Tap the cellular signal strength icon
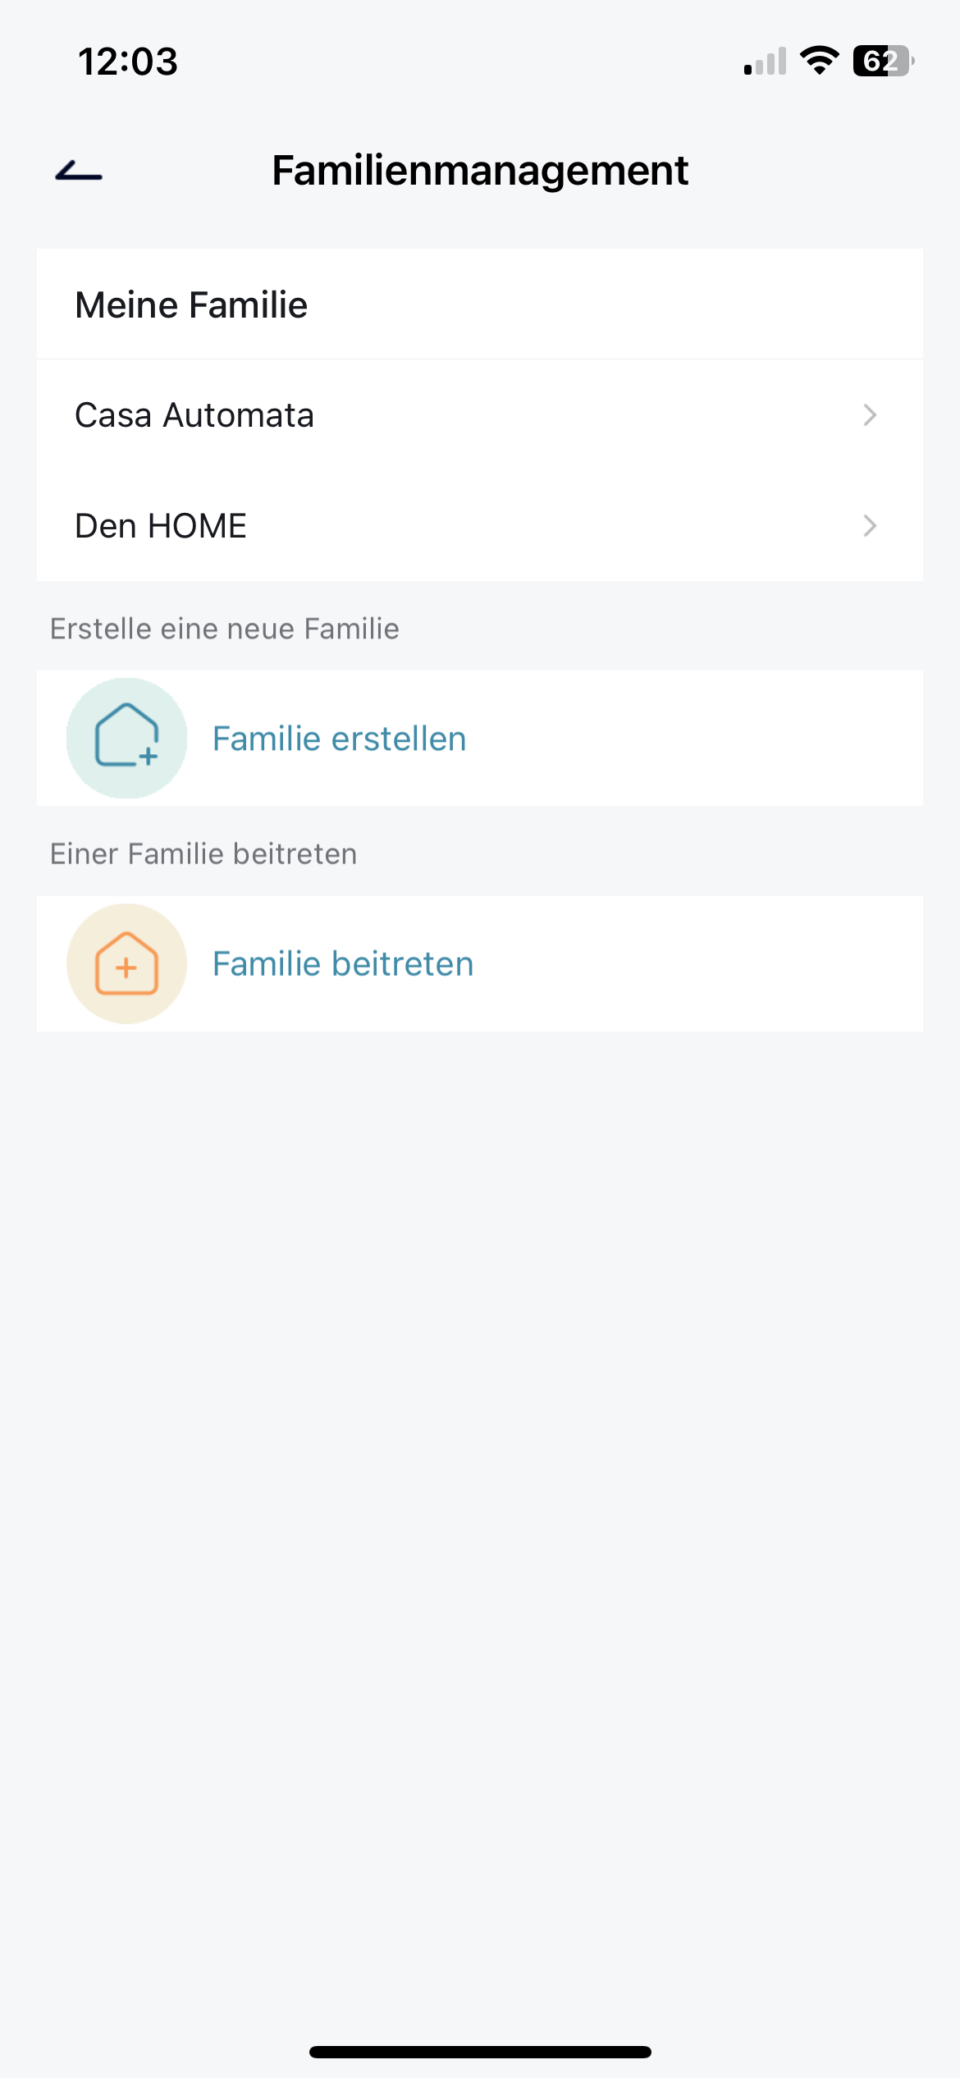960x2078 pixels. tap(765, 62)
